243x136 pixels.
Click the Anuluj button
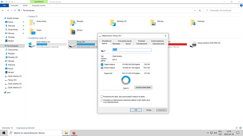149,110
